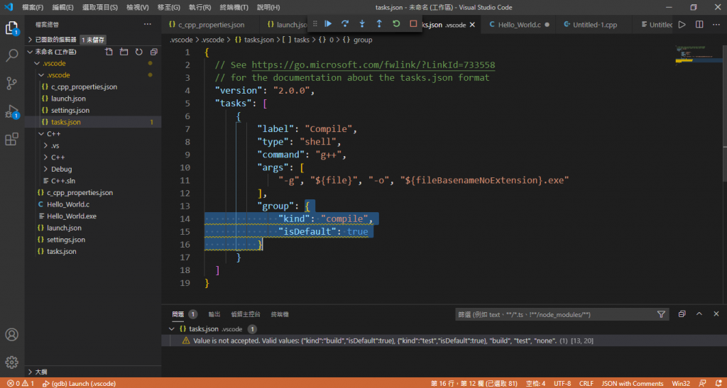This screenshot has width=727, height=388.
Task: Open the Explorer view in activity bar
Action: tap(11, 28)
